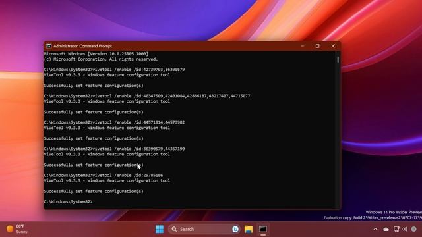Click the taskbar Search field

point(204,229)
